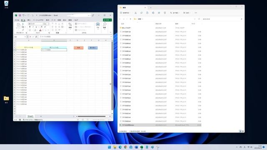The height and width of the screenshot is (150, 267).
Task: Select the Sheet1 worksheet tab
Action: point(30,116)
